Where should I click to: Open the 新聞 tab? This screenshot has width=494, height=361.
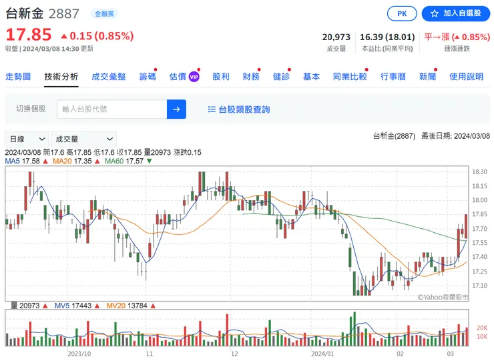click(427, 77)
